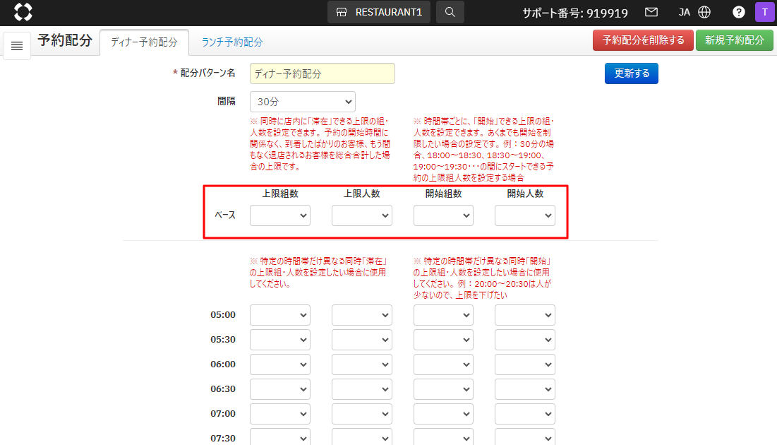This screenshot has height=445, width=777.
Task: Click 予約配分を削除する red button
Action: (x=643, y=40)
